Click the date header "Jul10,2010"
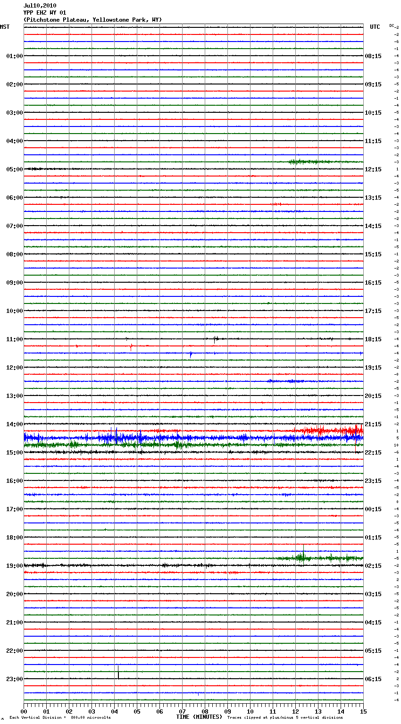Image resolution: width=401 pixels, height=724 pixels. [40, 6]
